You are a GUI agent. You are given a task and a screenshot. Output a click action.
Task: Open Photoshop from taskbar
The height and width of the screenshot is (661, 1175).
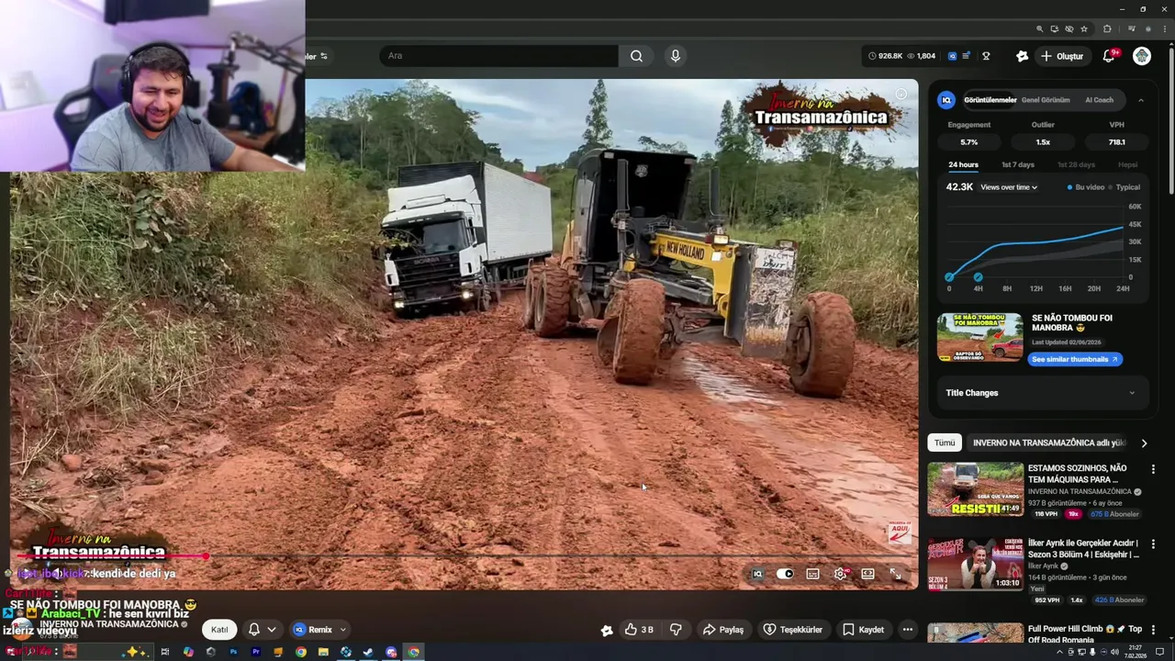coord(233,652)
